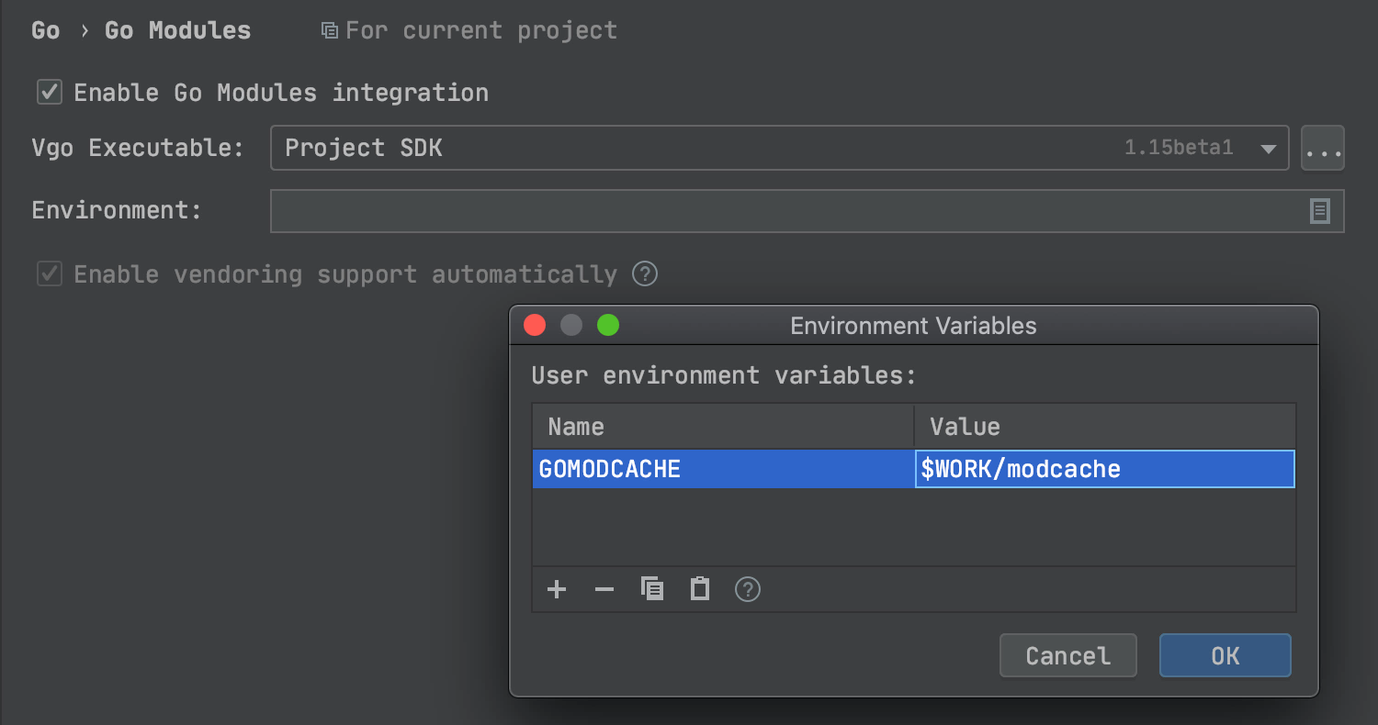The image size is (1378, 725).
Task: Select the GOMODCACHE name cell
Action: click(723, 469)
